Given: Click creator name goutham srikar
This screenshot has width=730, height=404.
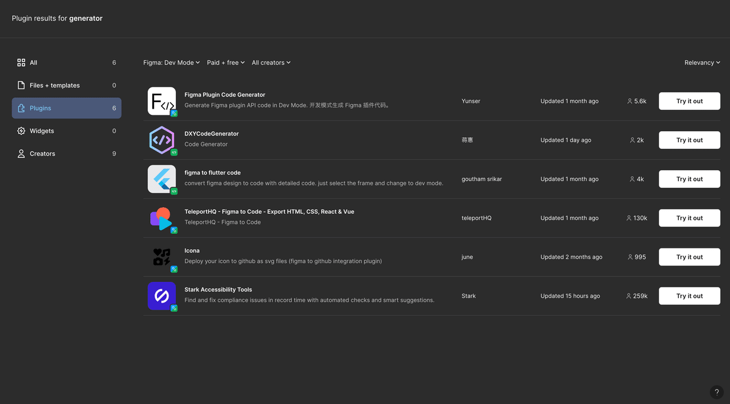Looking at the screenshot, I should [482, 179].
